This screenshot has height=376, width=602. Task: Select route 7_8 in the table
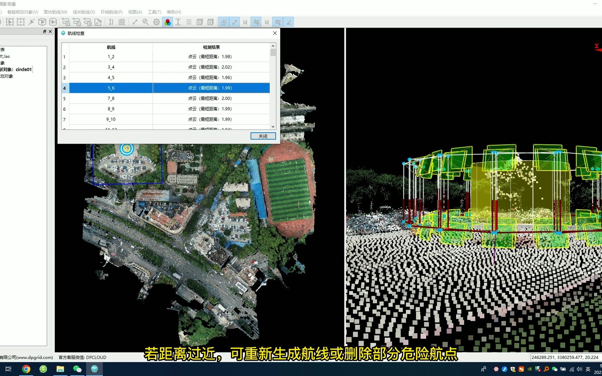point(111,99)
